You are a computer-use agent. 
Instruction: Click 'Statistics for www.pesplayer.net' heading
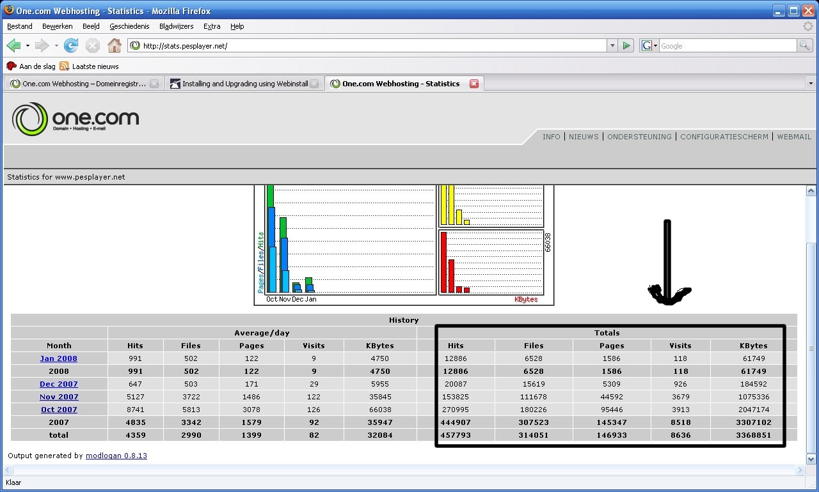pyautogui.click(x=66, y=177)
